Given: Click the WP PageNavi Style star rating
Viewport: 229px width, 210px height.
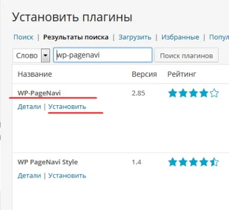Looking at the screenshot, I should point(193,162).
